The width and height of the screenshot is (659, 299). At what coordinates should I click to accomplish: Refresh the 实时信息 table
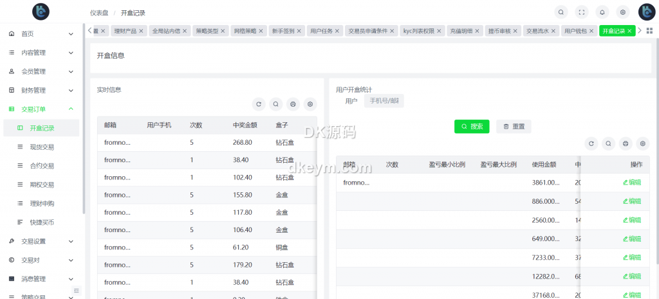coord(259,104)
